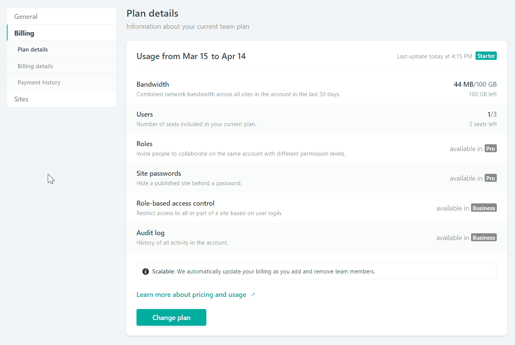Click the external link arrow icon
515x345 pixels.
(253, 295)
